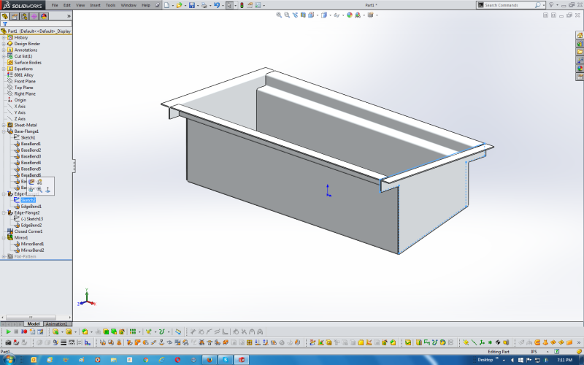Click the Stop square button
Screen dimensions: 584x365
tap(16, 331)
